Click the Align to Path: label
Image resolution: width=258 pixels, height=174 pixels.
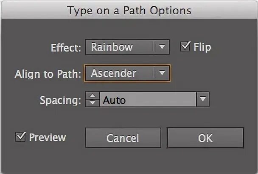pyautogui.click(x=48, y=73)
